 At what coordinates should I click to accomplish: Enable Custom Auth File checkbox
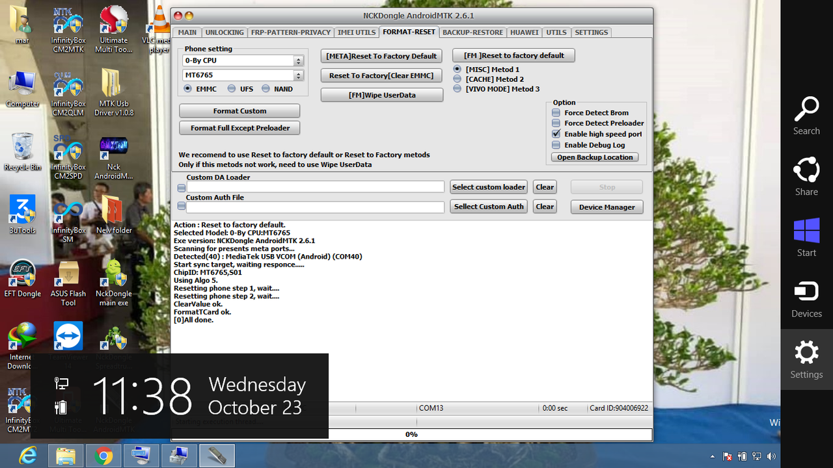pyautogui.click(x=182, y=206)
